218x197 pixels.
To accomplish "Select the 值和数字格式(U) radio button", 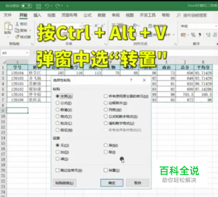I will 106,123.
